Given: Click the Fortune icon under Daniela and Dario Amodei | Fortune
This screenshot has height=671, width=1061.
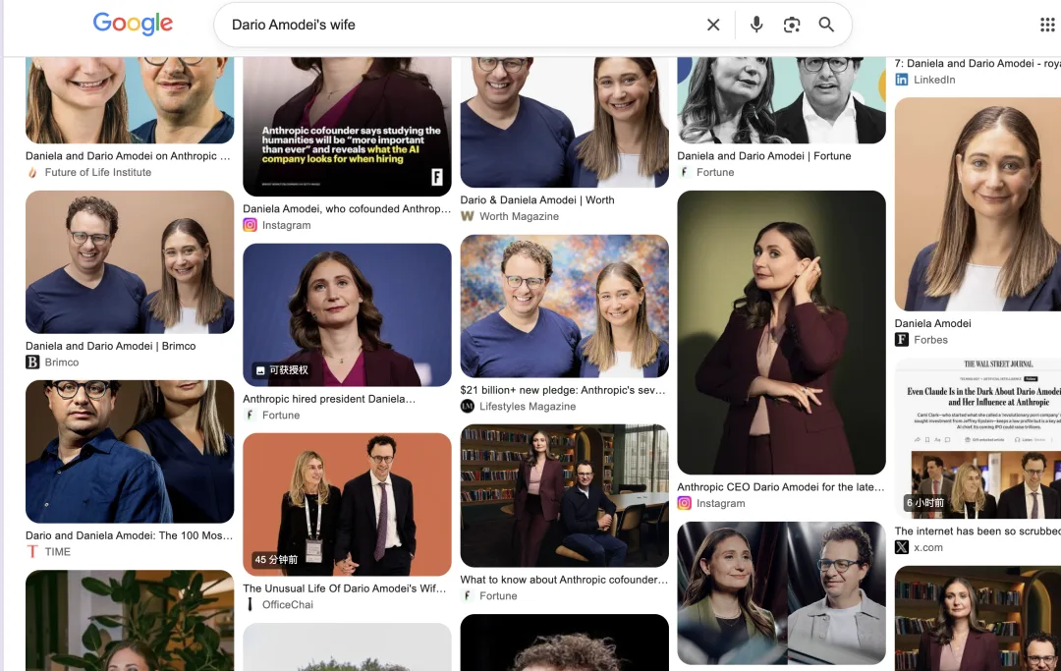Looking at the screenshot, I should [684, 173].
